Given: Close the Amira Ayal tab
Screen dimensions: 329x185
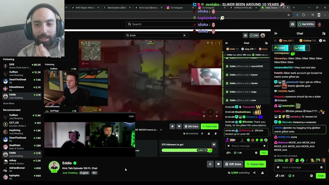Looking at the screenshot, I should click(x=162, y=8).
